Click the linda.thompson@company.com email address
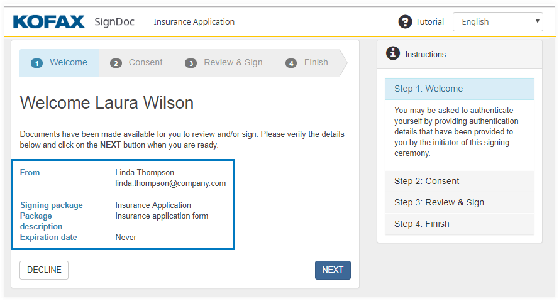Image resolution: width=559 pixels, height=301 pixels. [170, 183]
